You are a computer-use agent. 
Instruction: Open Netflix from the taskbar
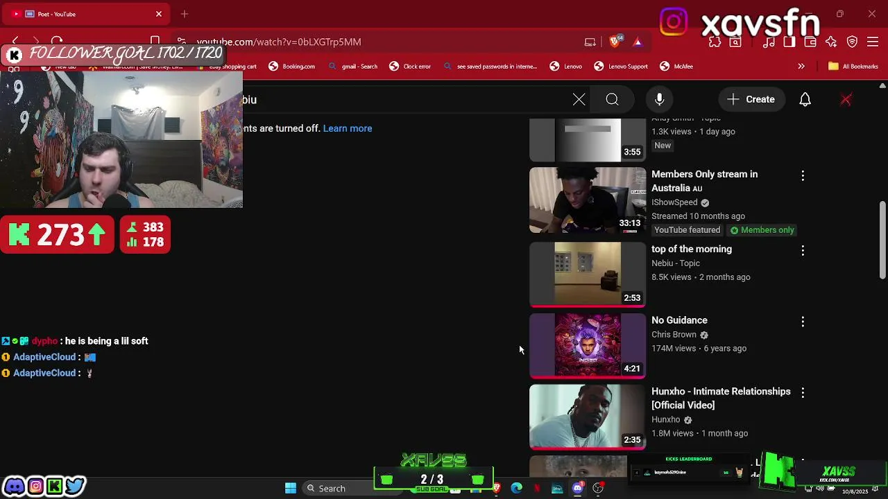(x=537, y=489)
